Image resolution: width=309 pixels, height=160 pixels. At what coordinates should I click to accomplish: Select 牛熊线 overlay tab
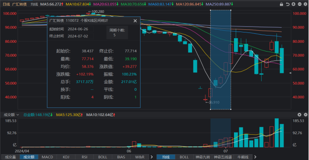243,157
